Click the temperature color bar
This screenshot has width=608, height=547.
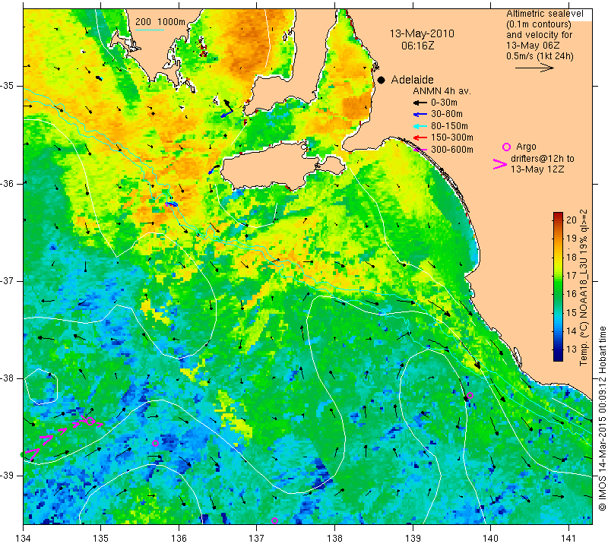558,286
